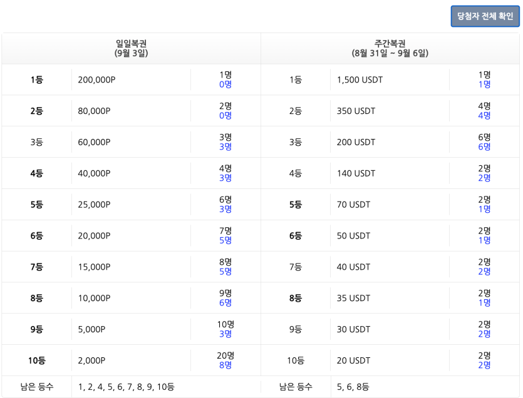Click winner count in 80,000P row

tap(225, 111)
